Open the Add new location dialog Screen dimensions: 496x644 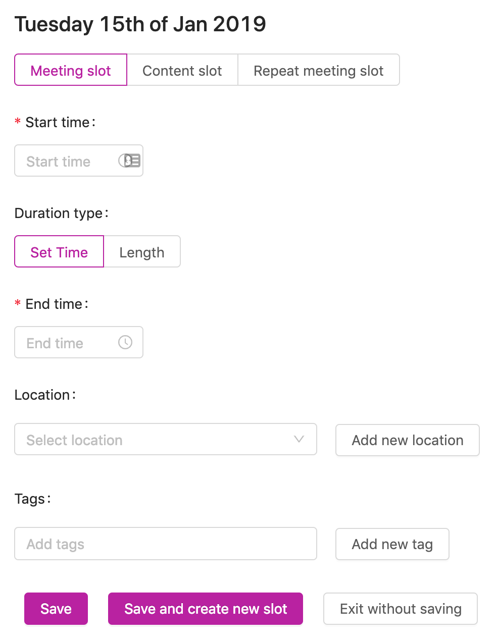pyautogui.click(x=407, y=440)
